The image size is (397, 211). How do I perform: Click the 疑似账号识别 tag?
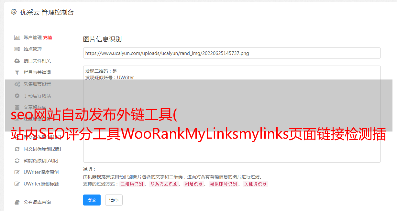tap(223, 184)
